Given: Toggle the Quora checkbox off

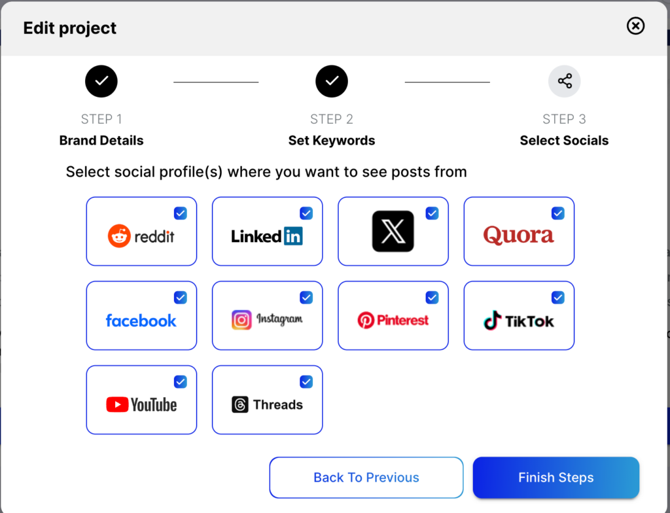Looking at the screenshot, I should (x=558, y=213).
